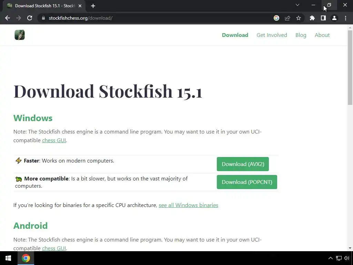Viewport: 353px width, 265px height.
Task: Open the Chrome profile avatar icon
Action: click(x=334, y=18)
